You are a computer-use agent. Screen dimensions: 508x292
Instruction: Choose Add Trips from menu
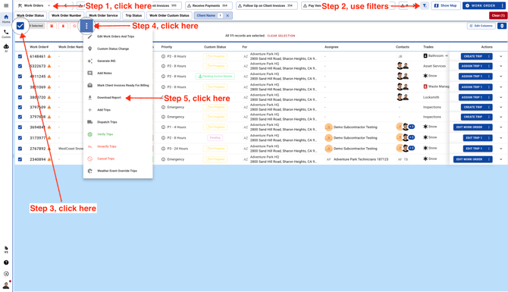(118, 110)
